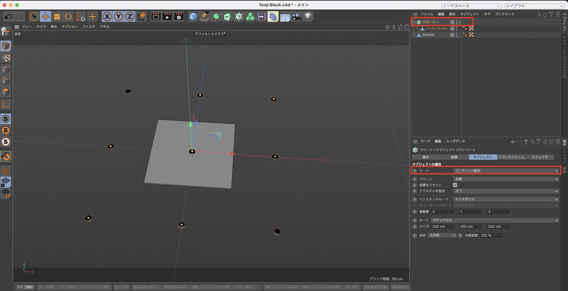Open the render settings clapperboard with gear
The width and height of the screenshot is (568, 291).
[179, 17]
